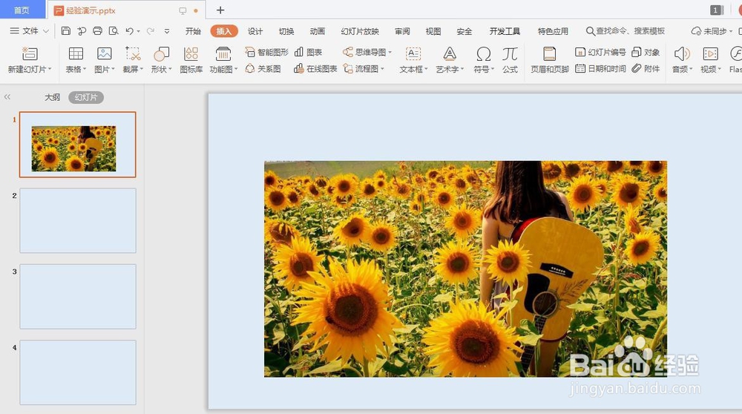Insert a Flowchart (流程图)
Viewport: 742px width, 414px height.
click(x=364, y=68)
